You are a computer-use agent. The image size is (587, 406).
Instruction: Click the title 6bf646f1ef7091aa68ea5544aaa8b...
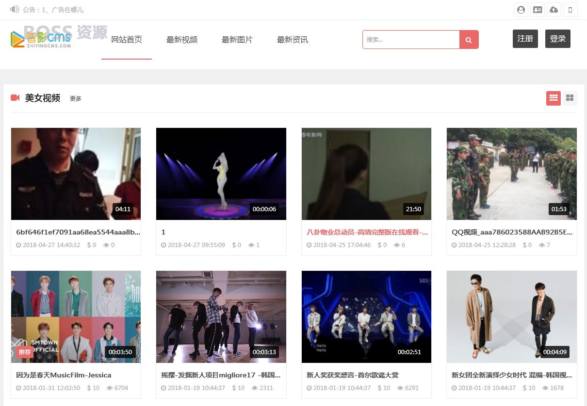click(78, 232)
